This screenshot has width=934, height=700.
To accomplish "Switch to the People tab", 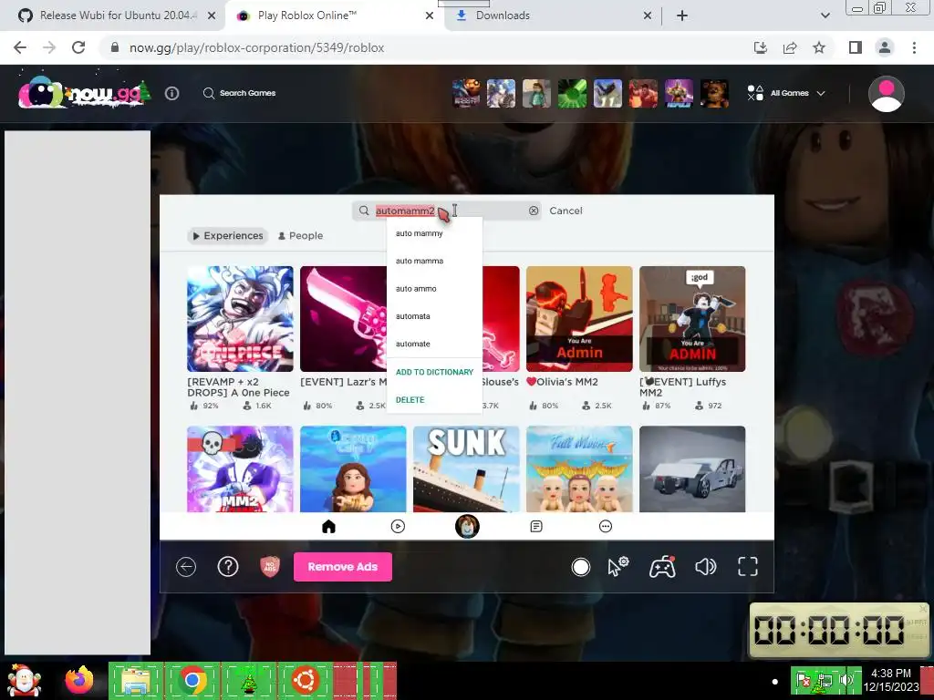I will pyautogui.click(x=301, y=236).
